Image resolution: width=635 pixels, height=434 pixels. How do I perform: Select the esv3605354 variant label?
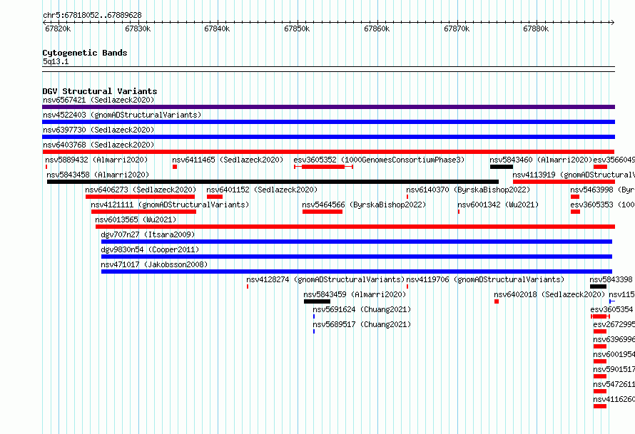point(611,309)
